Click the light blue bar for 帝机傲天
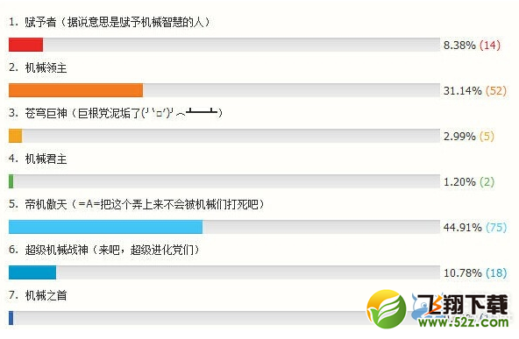The image size is (519, 339). (x=105, y=227)
